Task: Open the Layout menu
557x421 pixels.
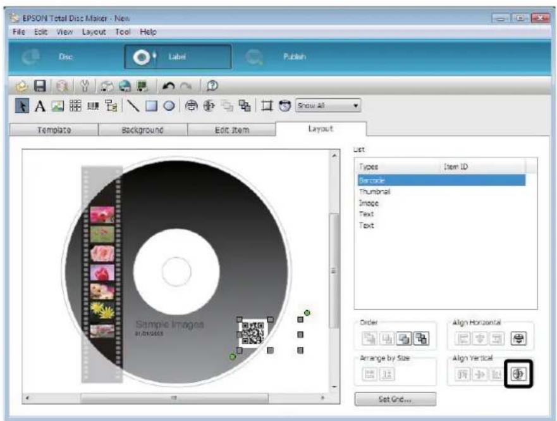Action: click(94, 32)
